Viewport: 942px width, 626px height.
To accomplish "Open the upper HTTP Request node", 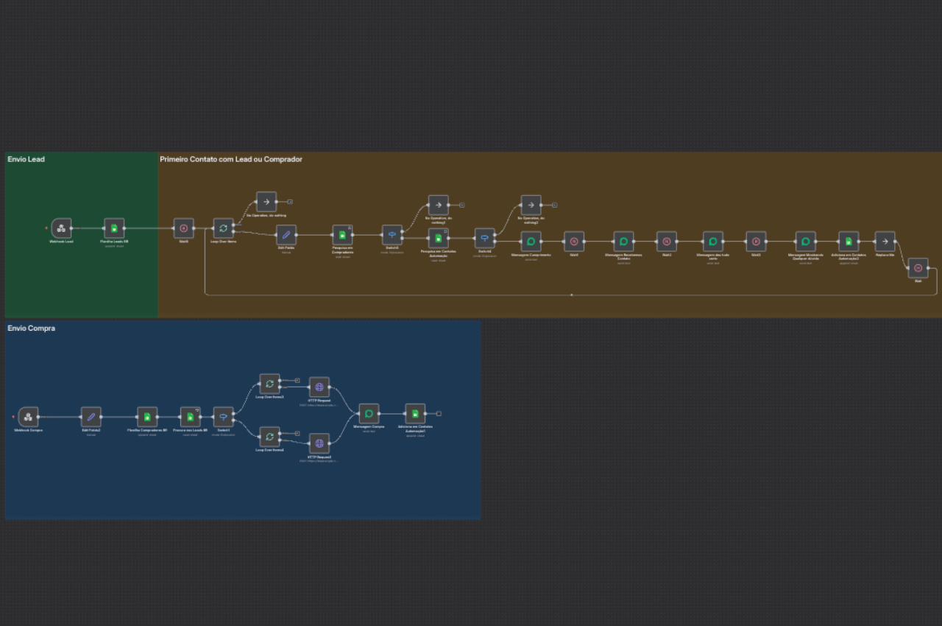I will coord(319,387).
